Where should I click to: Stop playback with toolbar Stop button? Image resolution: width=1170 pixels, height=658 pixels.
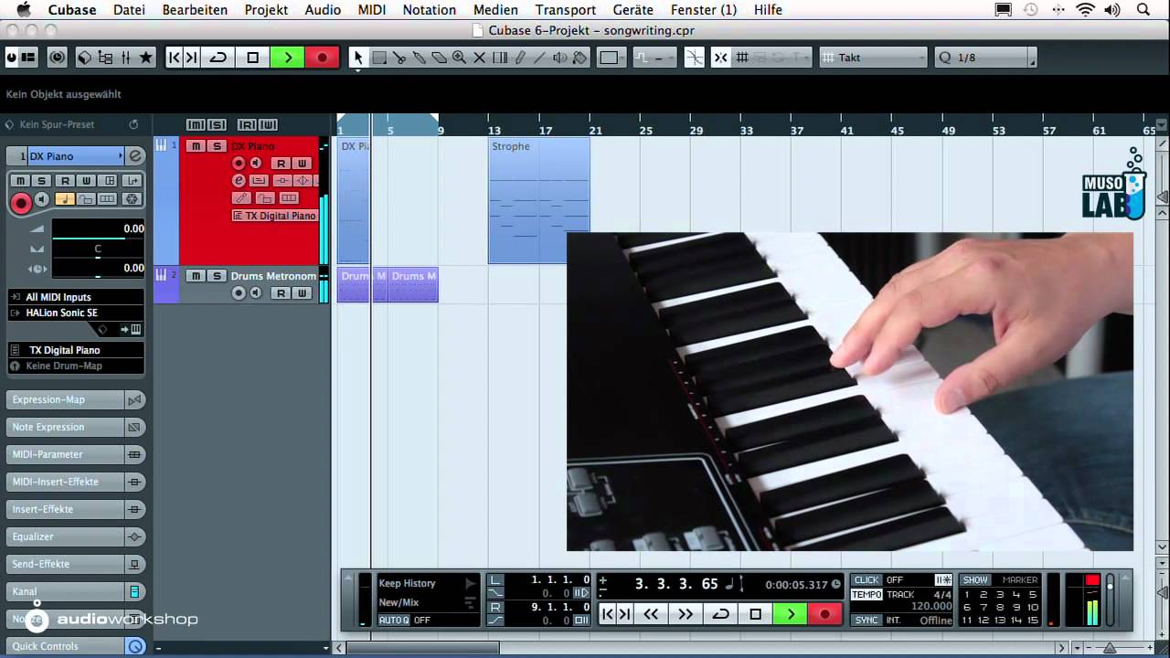pyautogui.click(x=253, y=58)
